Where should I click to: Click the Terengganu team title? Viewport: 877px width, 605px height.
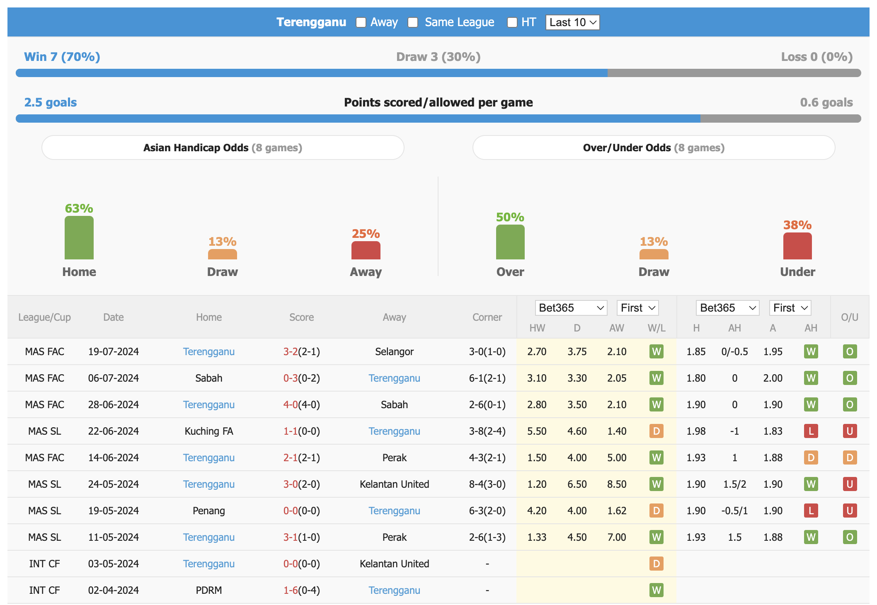[311, 22]
